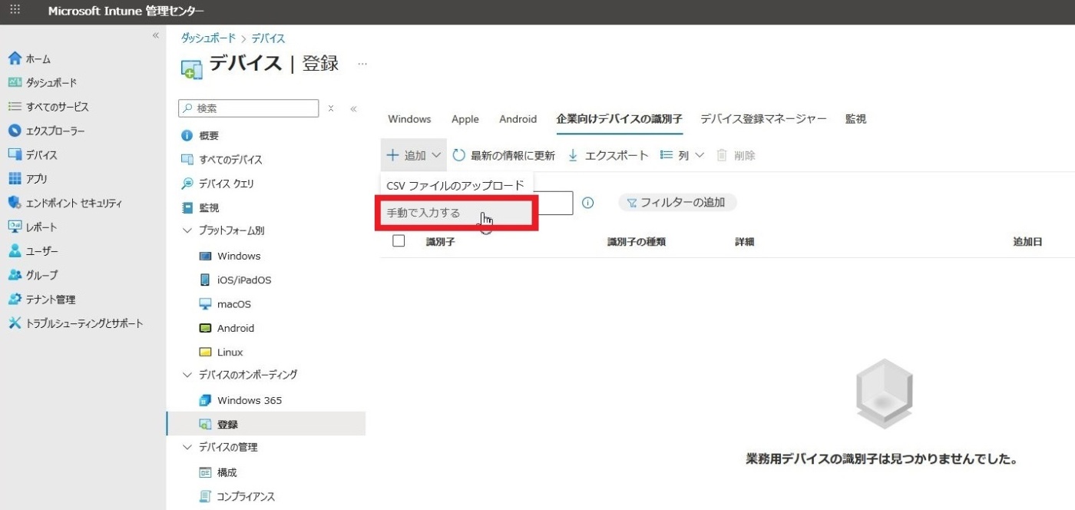Sort by 追加日 column header
Screen dimensions: 1075x510
tap(1027, 241)
